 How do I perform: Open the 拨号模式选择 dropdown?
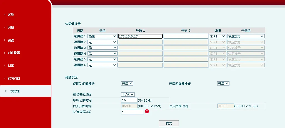tap(128, 94)
